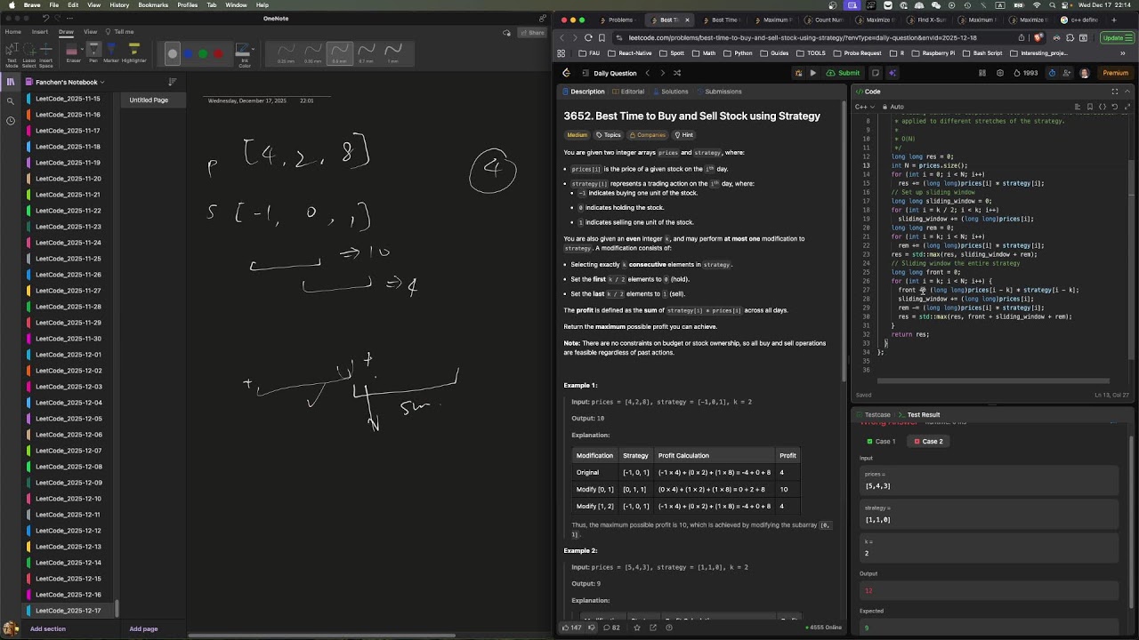Viewport: 1139px width, 640px height.
Task: Click the Brave address bar URL
Action: click(x=802, y=37)
